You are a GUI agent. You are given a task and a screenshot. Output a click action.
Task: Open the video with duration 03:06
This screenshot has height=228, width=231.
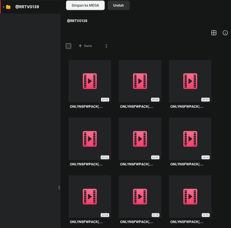90,196
